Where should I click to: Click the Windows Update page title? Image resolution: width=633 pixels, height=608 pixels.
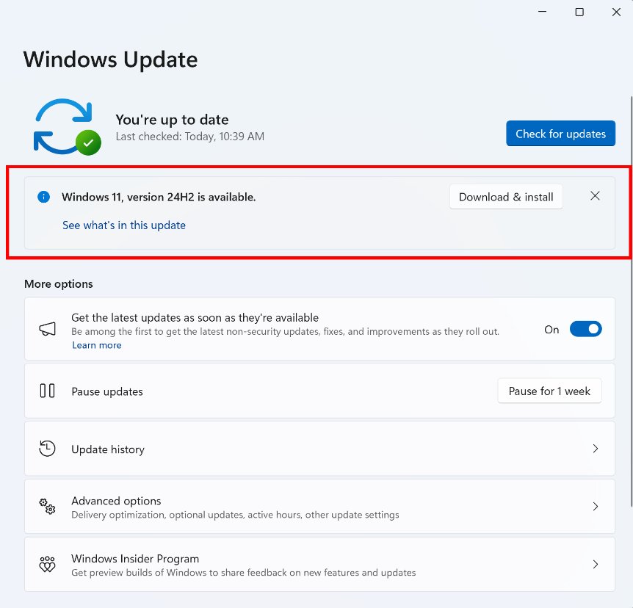pyautogui.click(x=111, y=59)
